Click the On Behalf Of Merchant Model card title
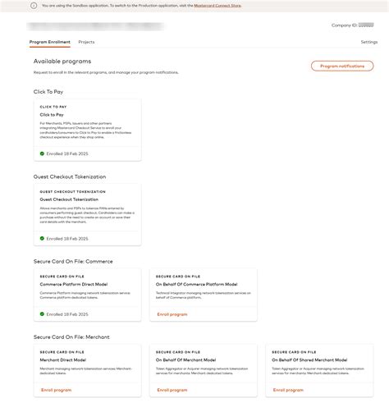This screenshot has height=412, width=389. tap(185, 360)
